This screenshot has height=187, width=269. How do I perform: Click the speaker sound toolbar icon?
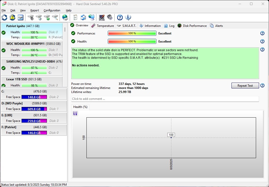110,17
